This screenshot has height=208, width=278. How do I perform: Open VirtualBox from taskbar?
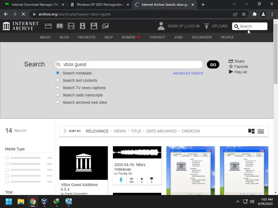tap(44, 201)
